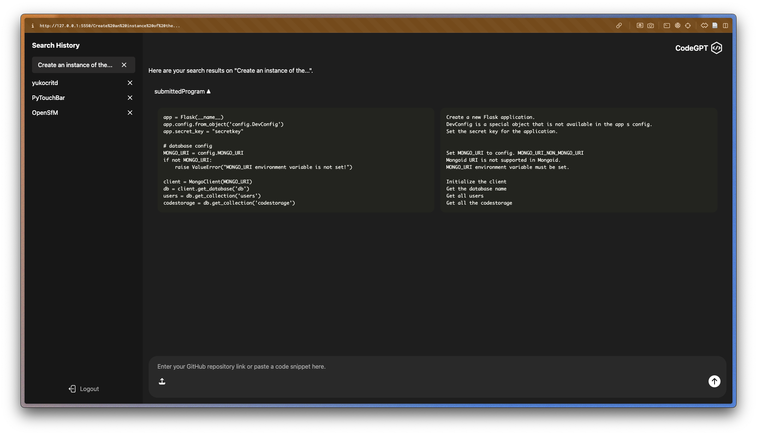
Task: Log out using the Logout button
Action: (84, 389)
